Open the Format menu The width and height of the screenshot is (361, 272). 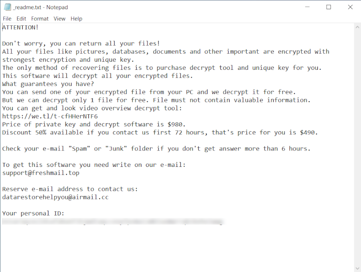click(x=40, y=18)
